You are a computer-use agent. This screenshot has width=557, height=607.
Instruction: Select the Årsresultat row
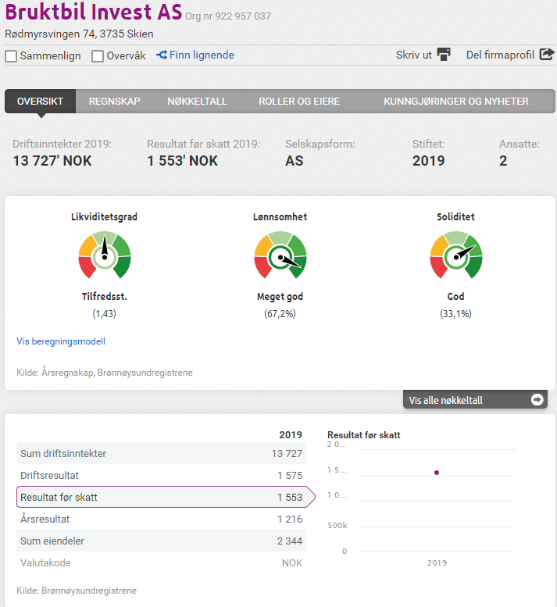point(161,520)
